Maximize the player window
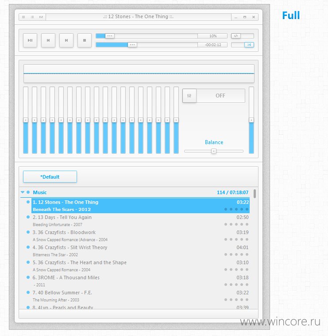This screenshot has width=328, height=336. (245, 17)
